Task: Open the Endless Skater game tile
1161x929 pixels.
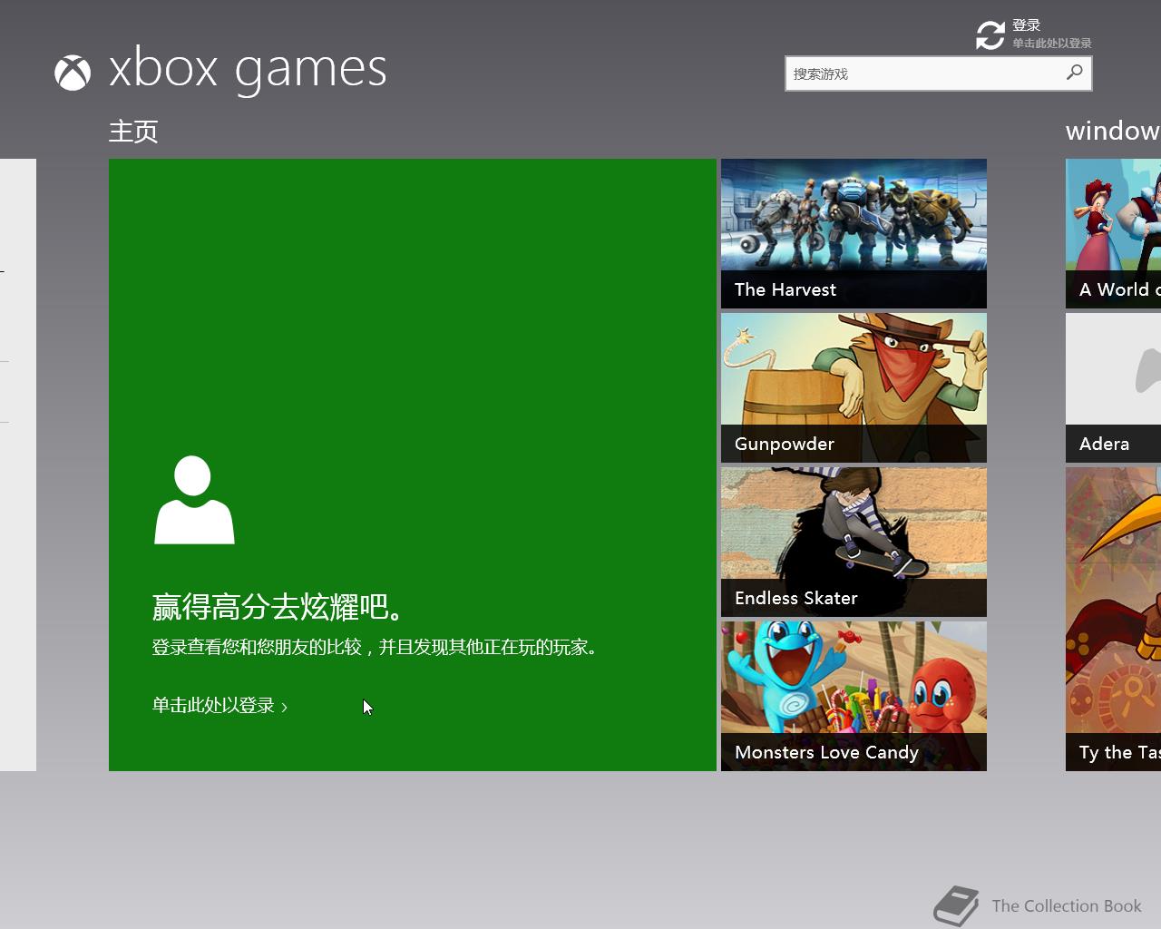Action: (854, 542)
